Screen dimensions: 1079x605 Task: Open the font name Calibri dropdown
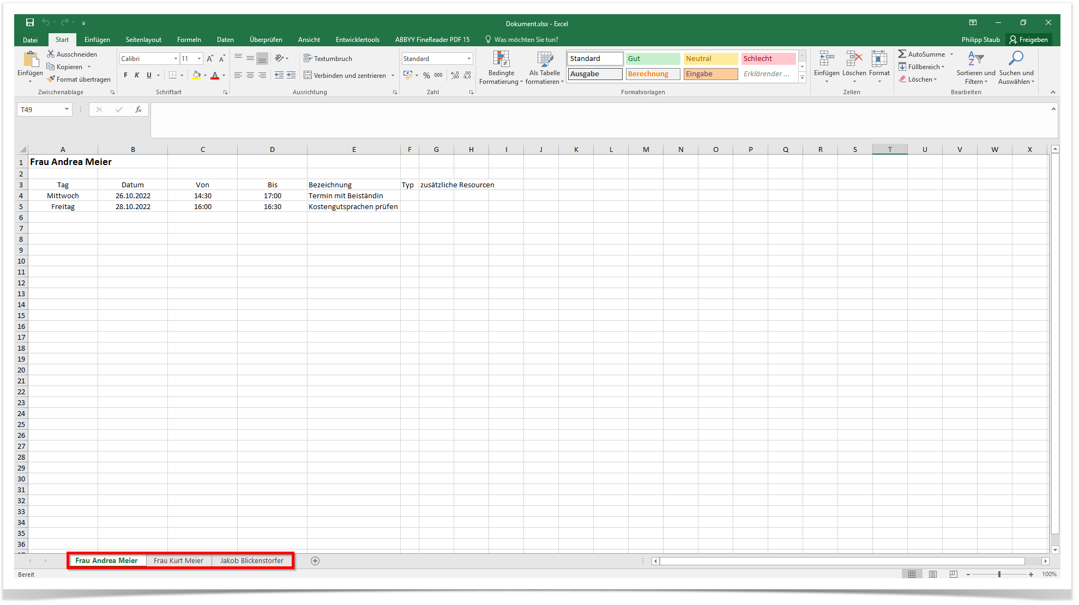[x=176, y=58]
